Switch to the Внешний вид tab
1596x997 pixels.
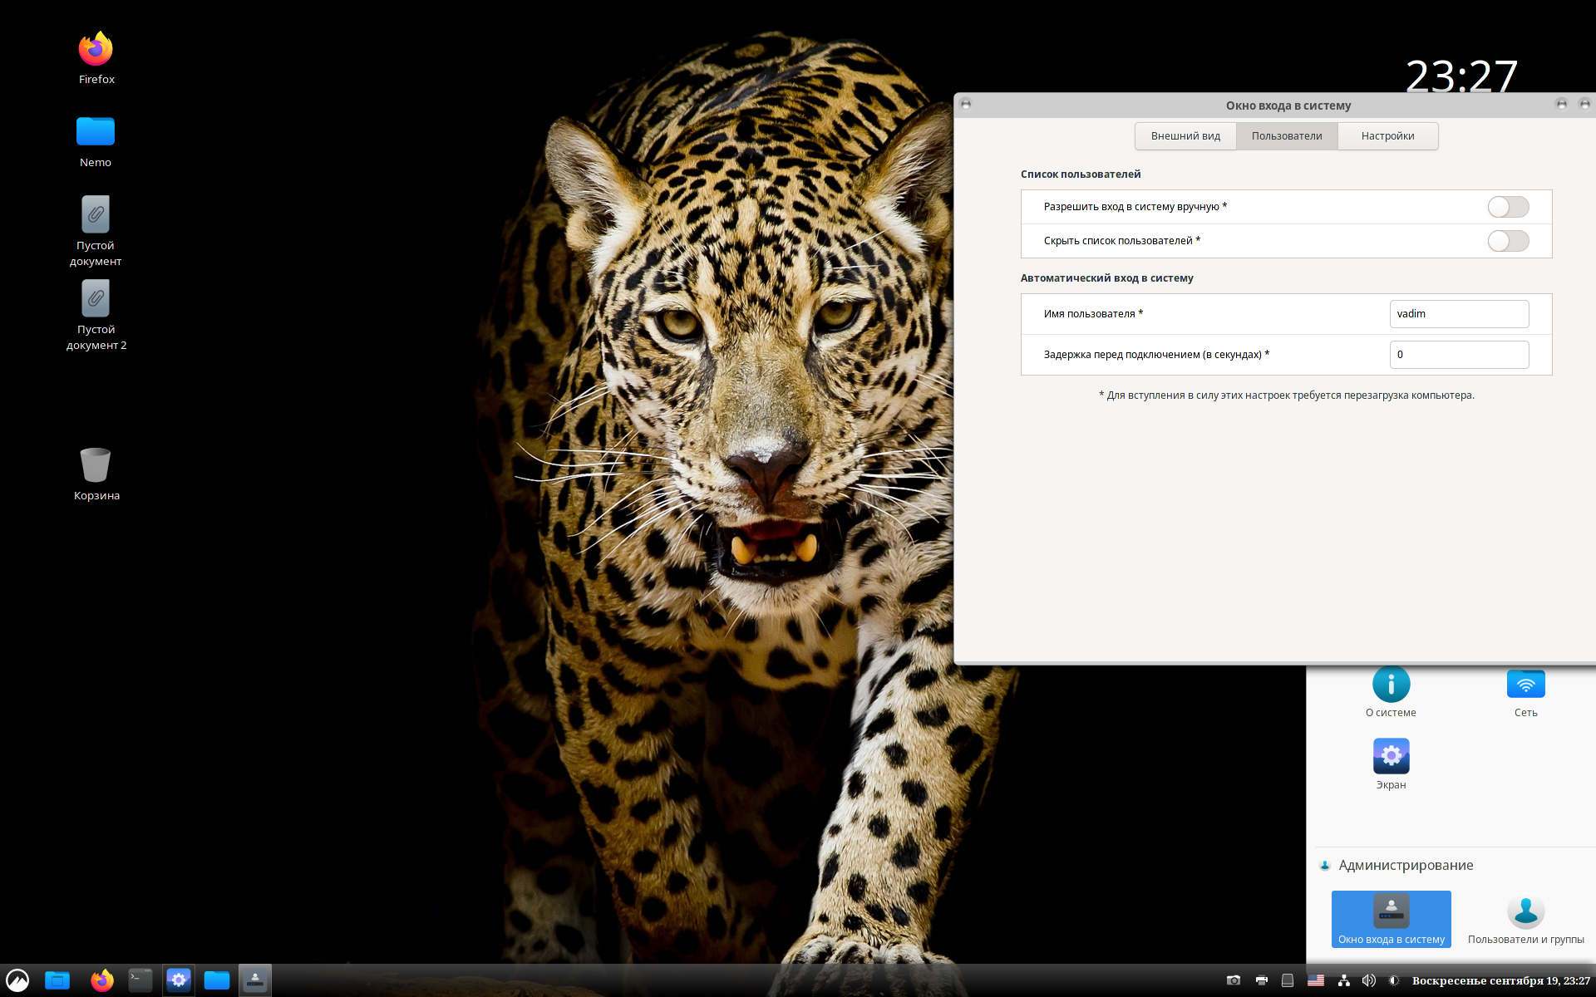1185,136
